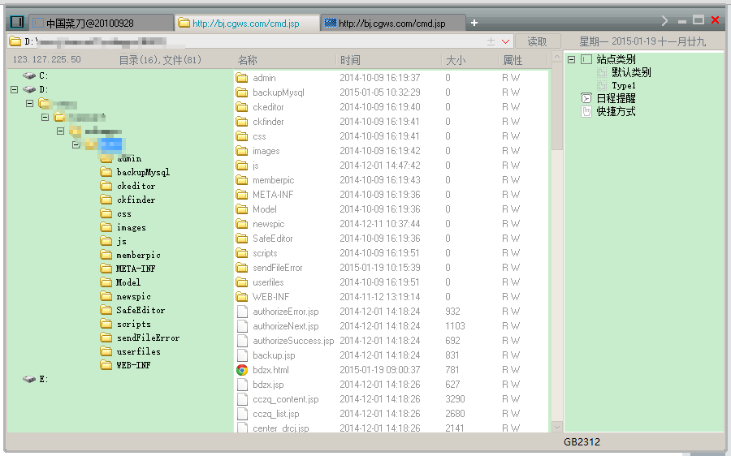Select the terminal-icon http://bj.cgws.com/cmd.jsp tab

pos(393,23)
